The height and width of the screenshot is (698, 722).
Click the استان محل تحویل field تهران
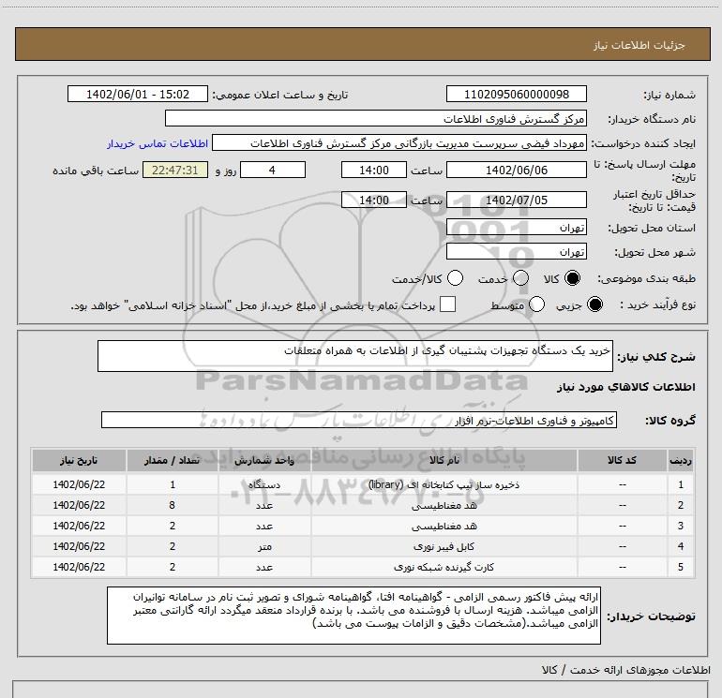click(516, 228)
